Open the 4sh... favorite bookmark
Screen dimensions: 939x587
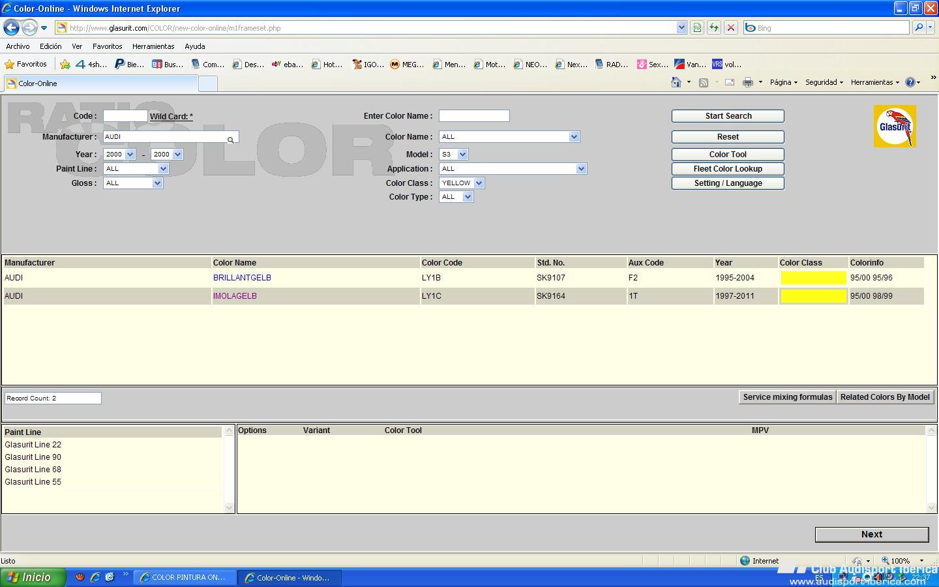(x=91, y=64)
